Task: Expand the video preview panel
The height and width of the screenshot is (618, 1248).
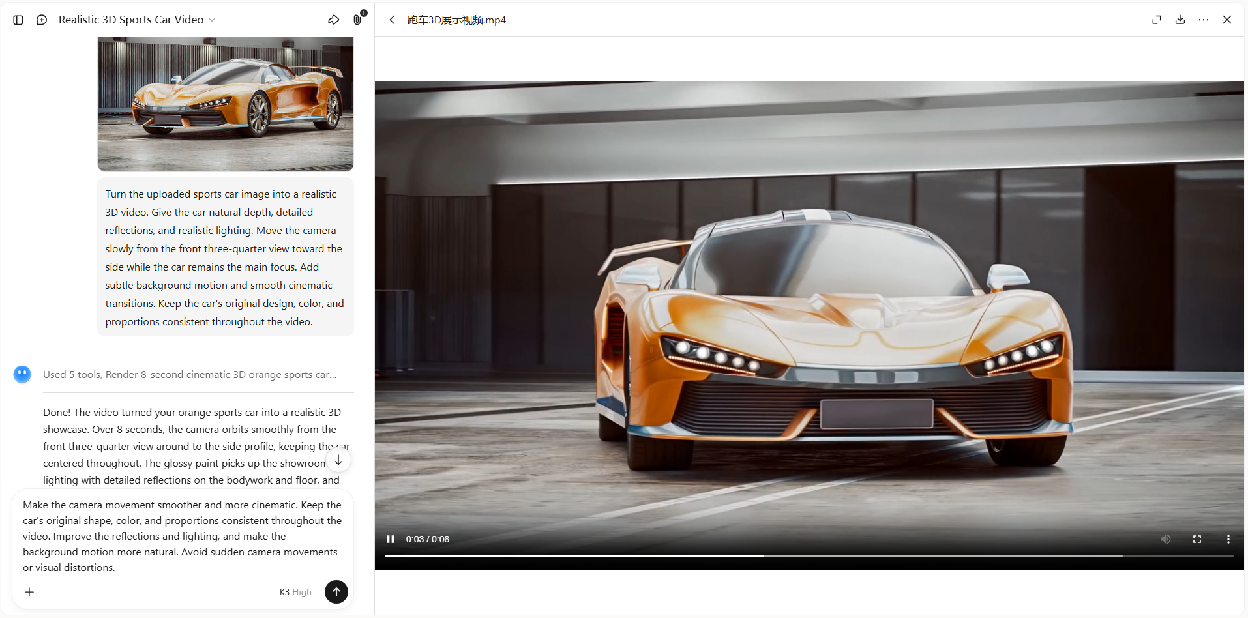Action: (x=1157, y=20)
